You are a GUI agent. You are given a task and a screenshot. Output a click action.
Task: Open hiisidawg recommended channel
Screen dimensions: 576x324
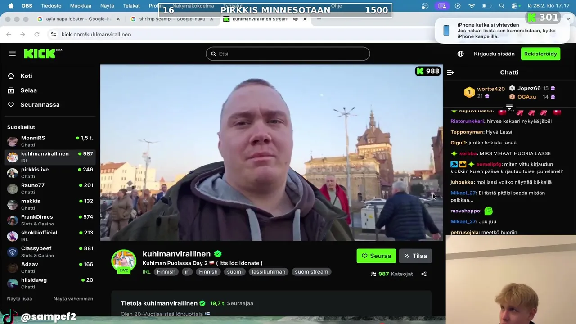pos(50,283)
